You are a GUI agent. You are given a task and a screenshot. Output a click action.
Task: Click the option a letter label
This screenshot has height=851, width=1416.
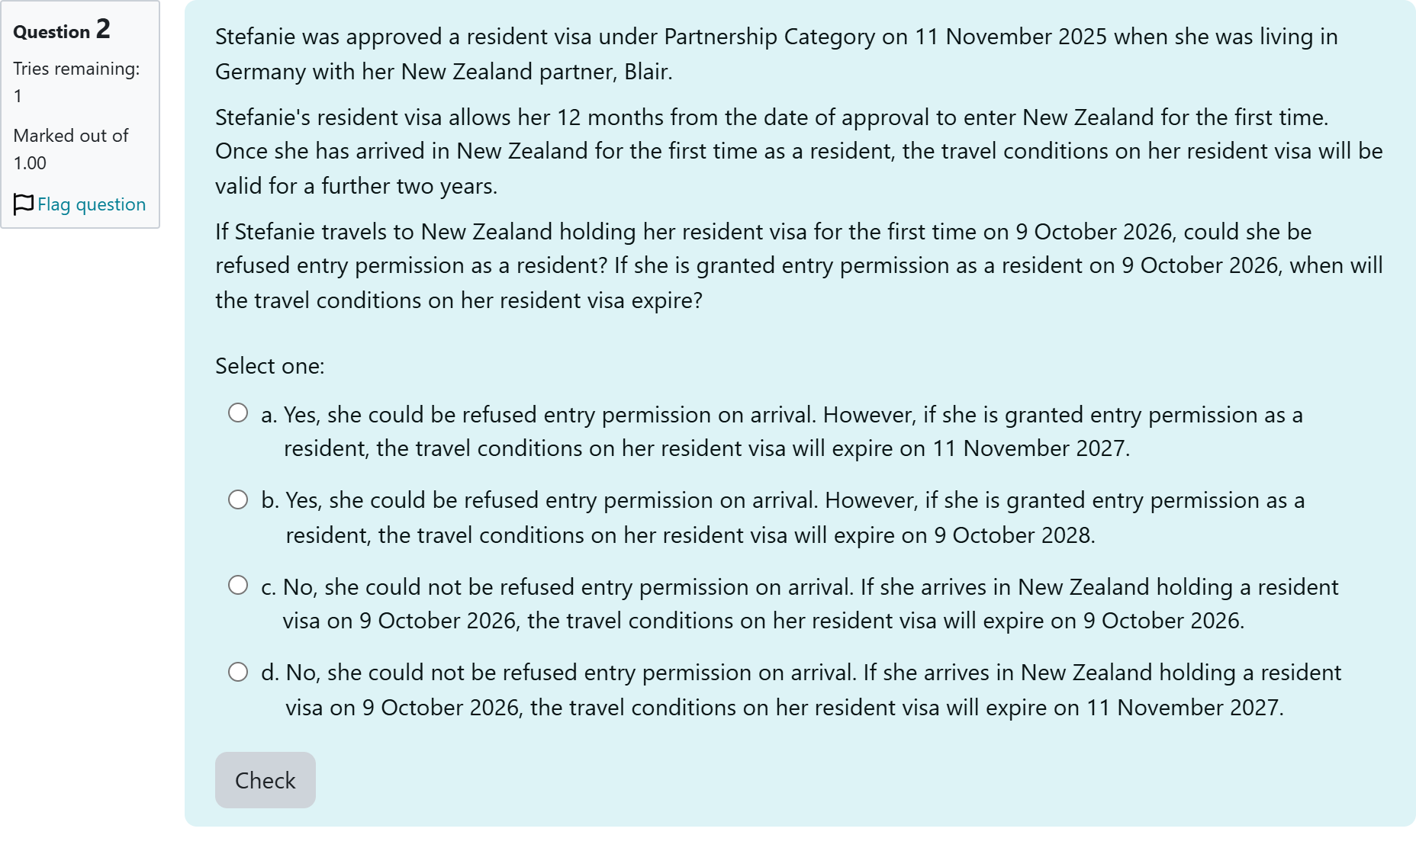pyautogui.click(x=269, y=415)
